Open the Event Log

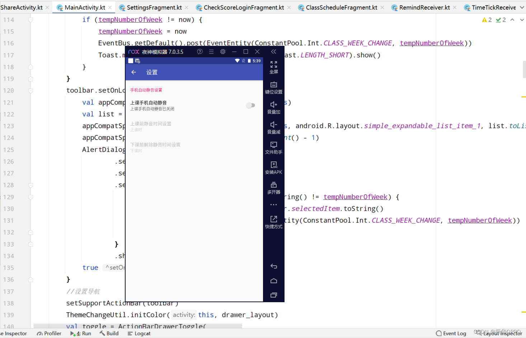451,333
